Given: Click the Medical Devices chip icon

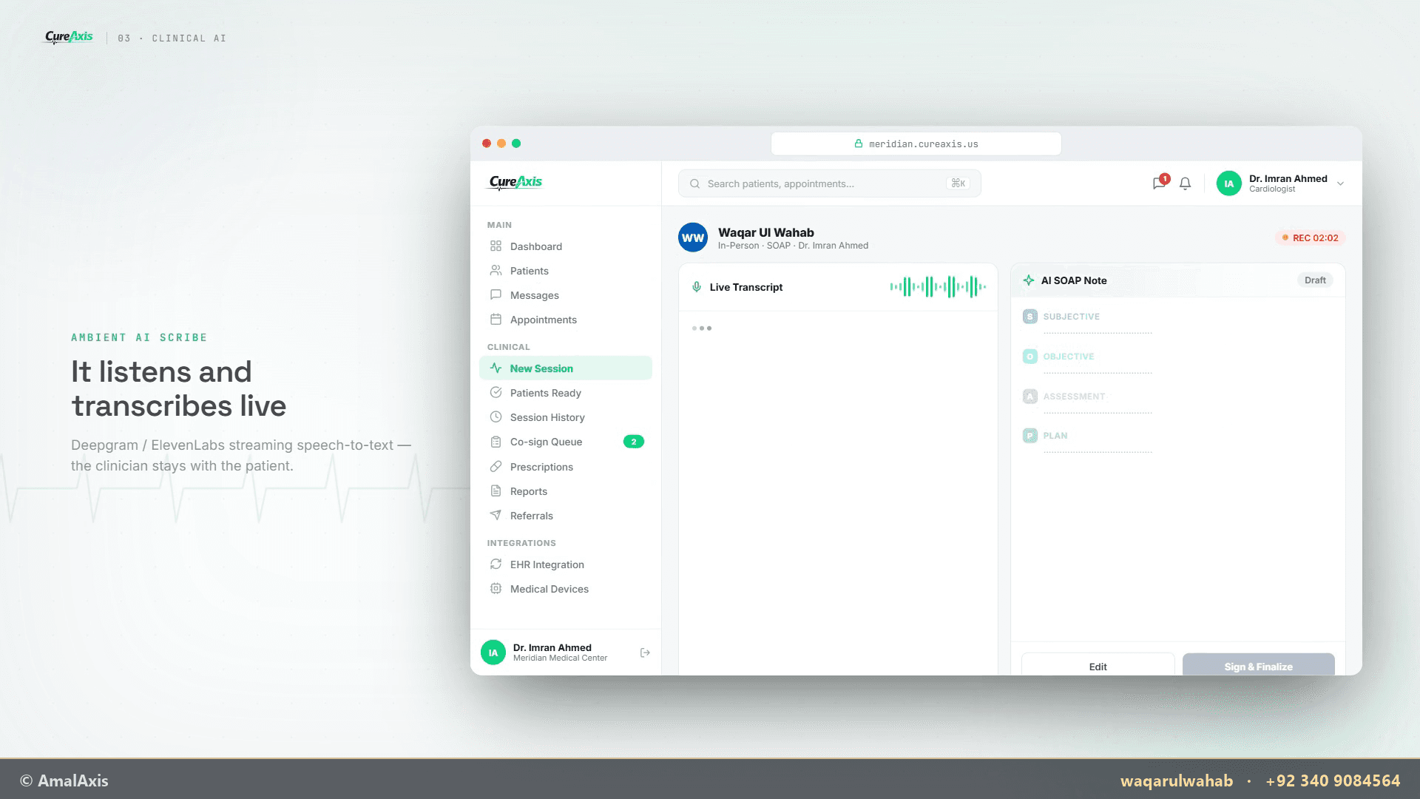Looking at the screenshot, I should (496, 589).
